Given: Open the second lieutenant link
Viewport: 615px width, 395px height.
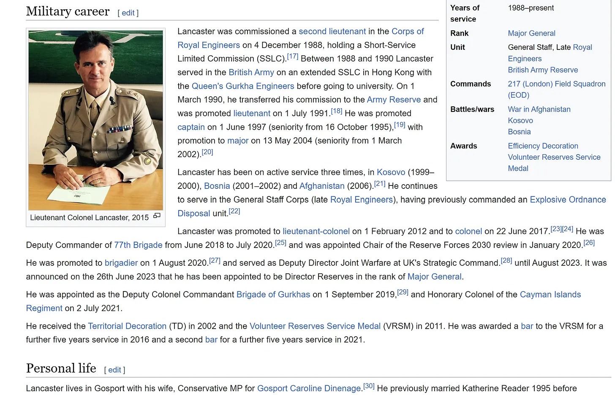Looking at the screenshot, I should point(332,31).
